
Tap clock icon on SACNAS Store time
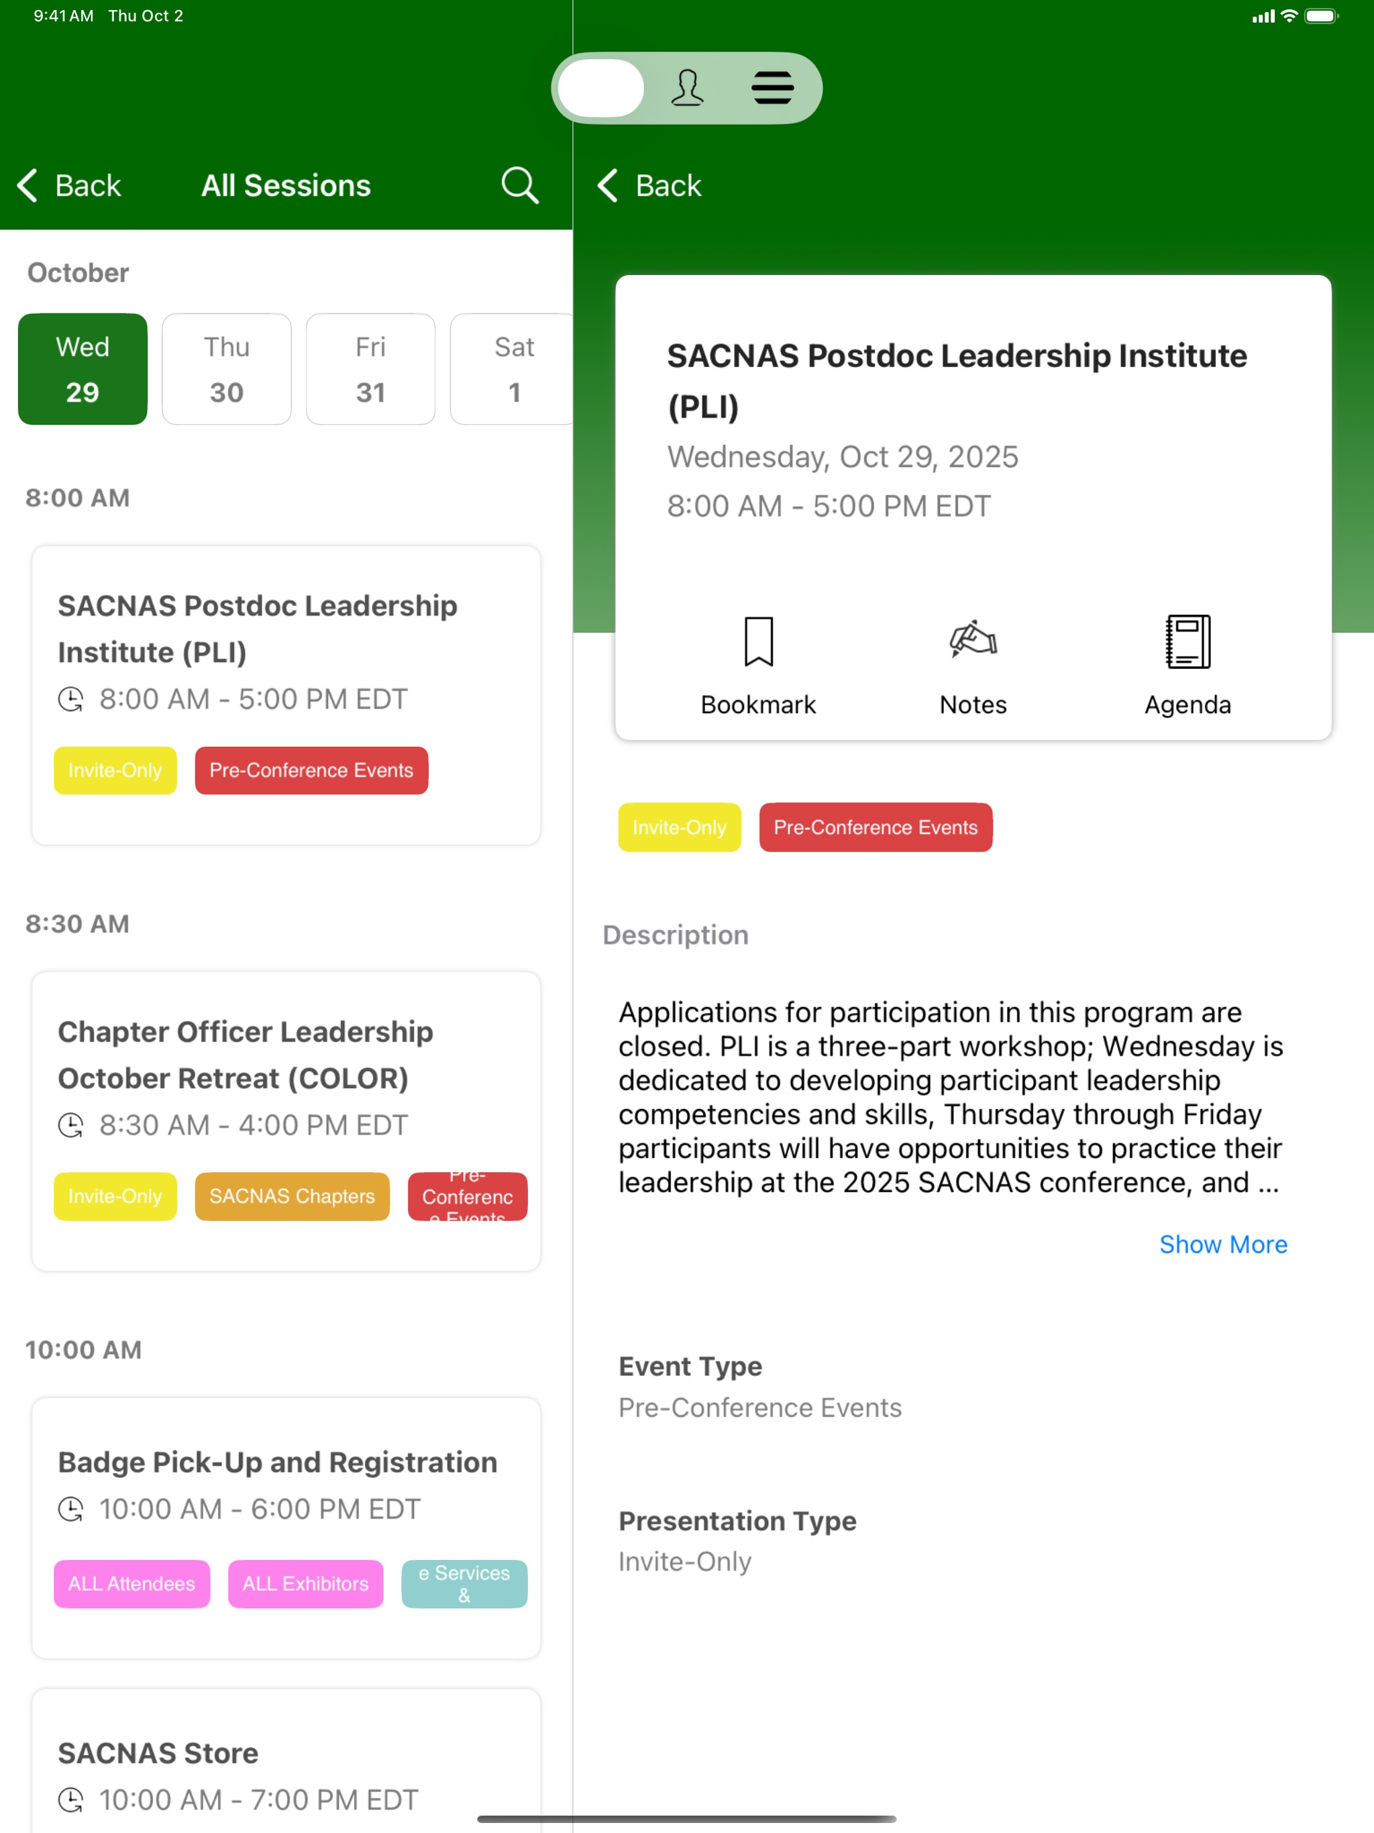70,1800
